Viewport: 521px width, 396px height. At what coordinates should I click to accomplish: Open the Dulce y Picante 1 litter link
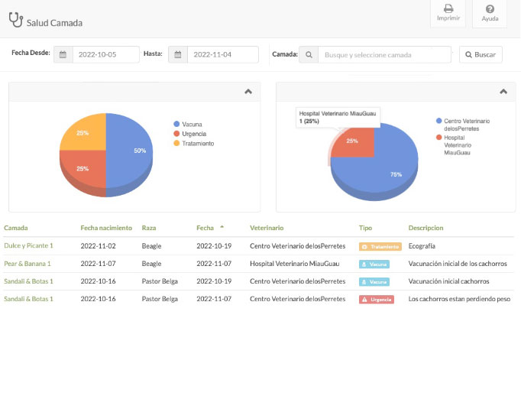[28, 246]
